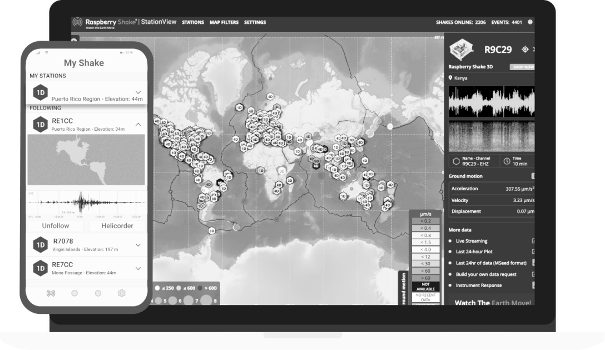Click the clock icon beside Time 10 min
The height and width of the screenshot is (350, 605).
(507, 161)
